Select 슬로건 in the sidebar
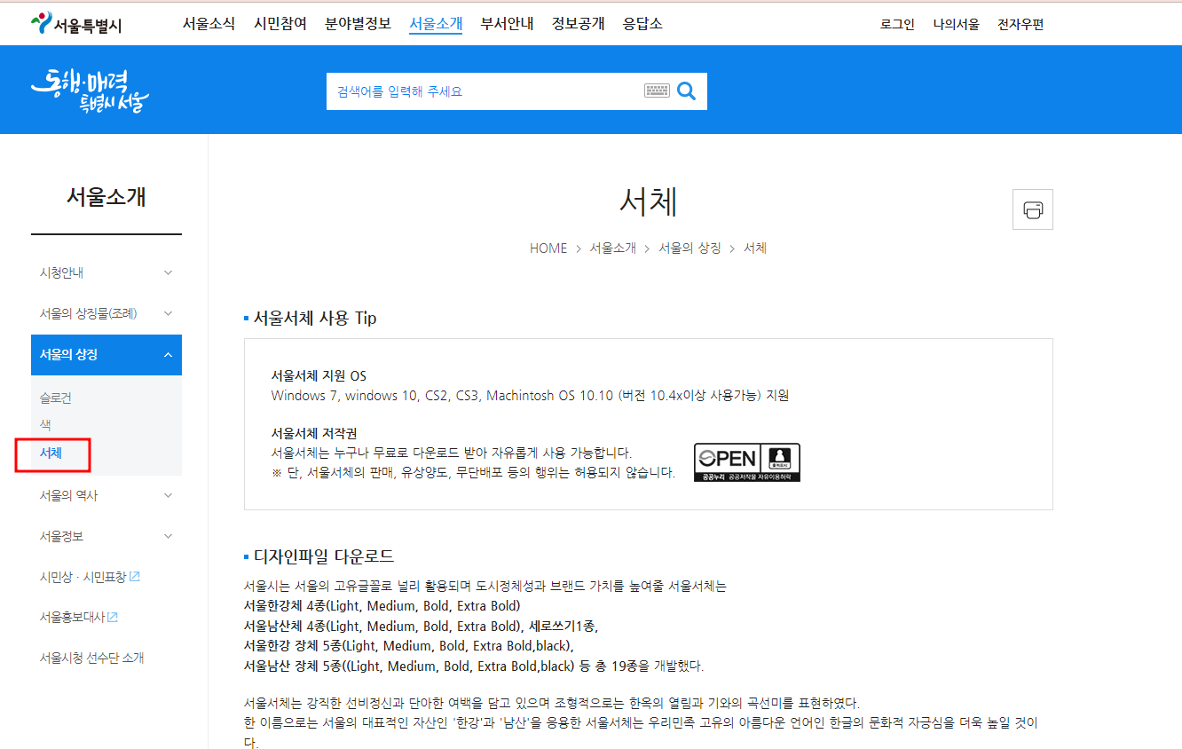Viewport: 1182px width, 749px height. [x=55, y=398]
